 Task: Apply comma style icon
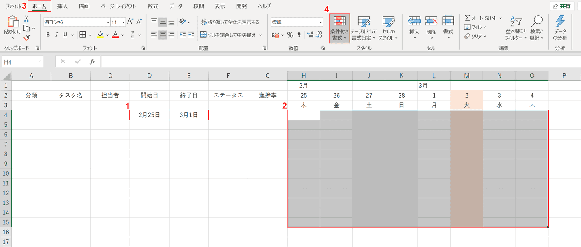pos(298,35)
